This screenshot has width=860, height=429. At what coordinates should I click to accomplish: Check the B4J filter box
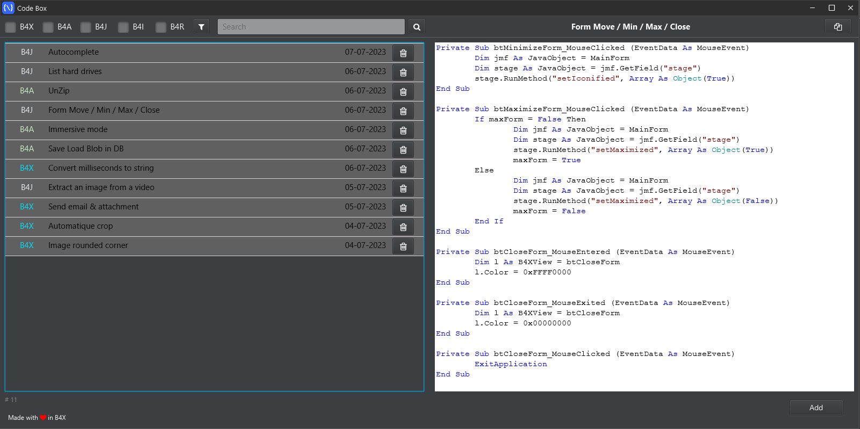(86, 27)
